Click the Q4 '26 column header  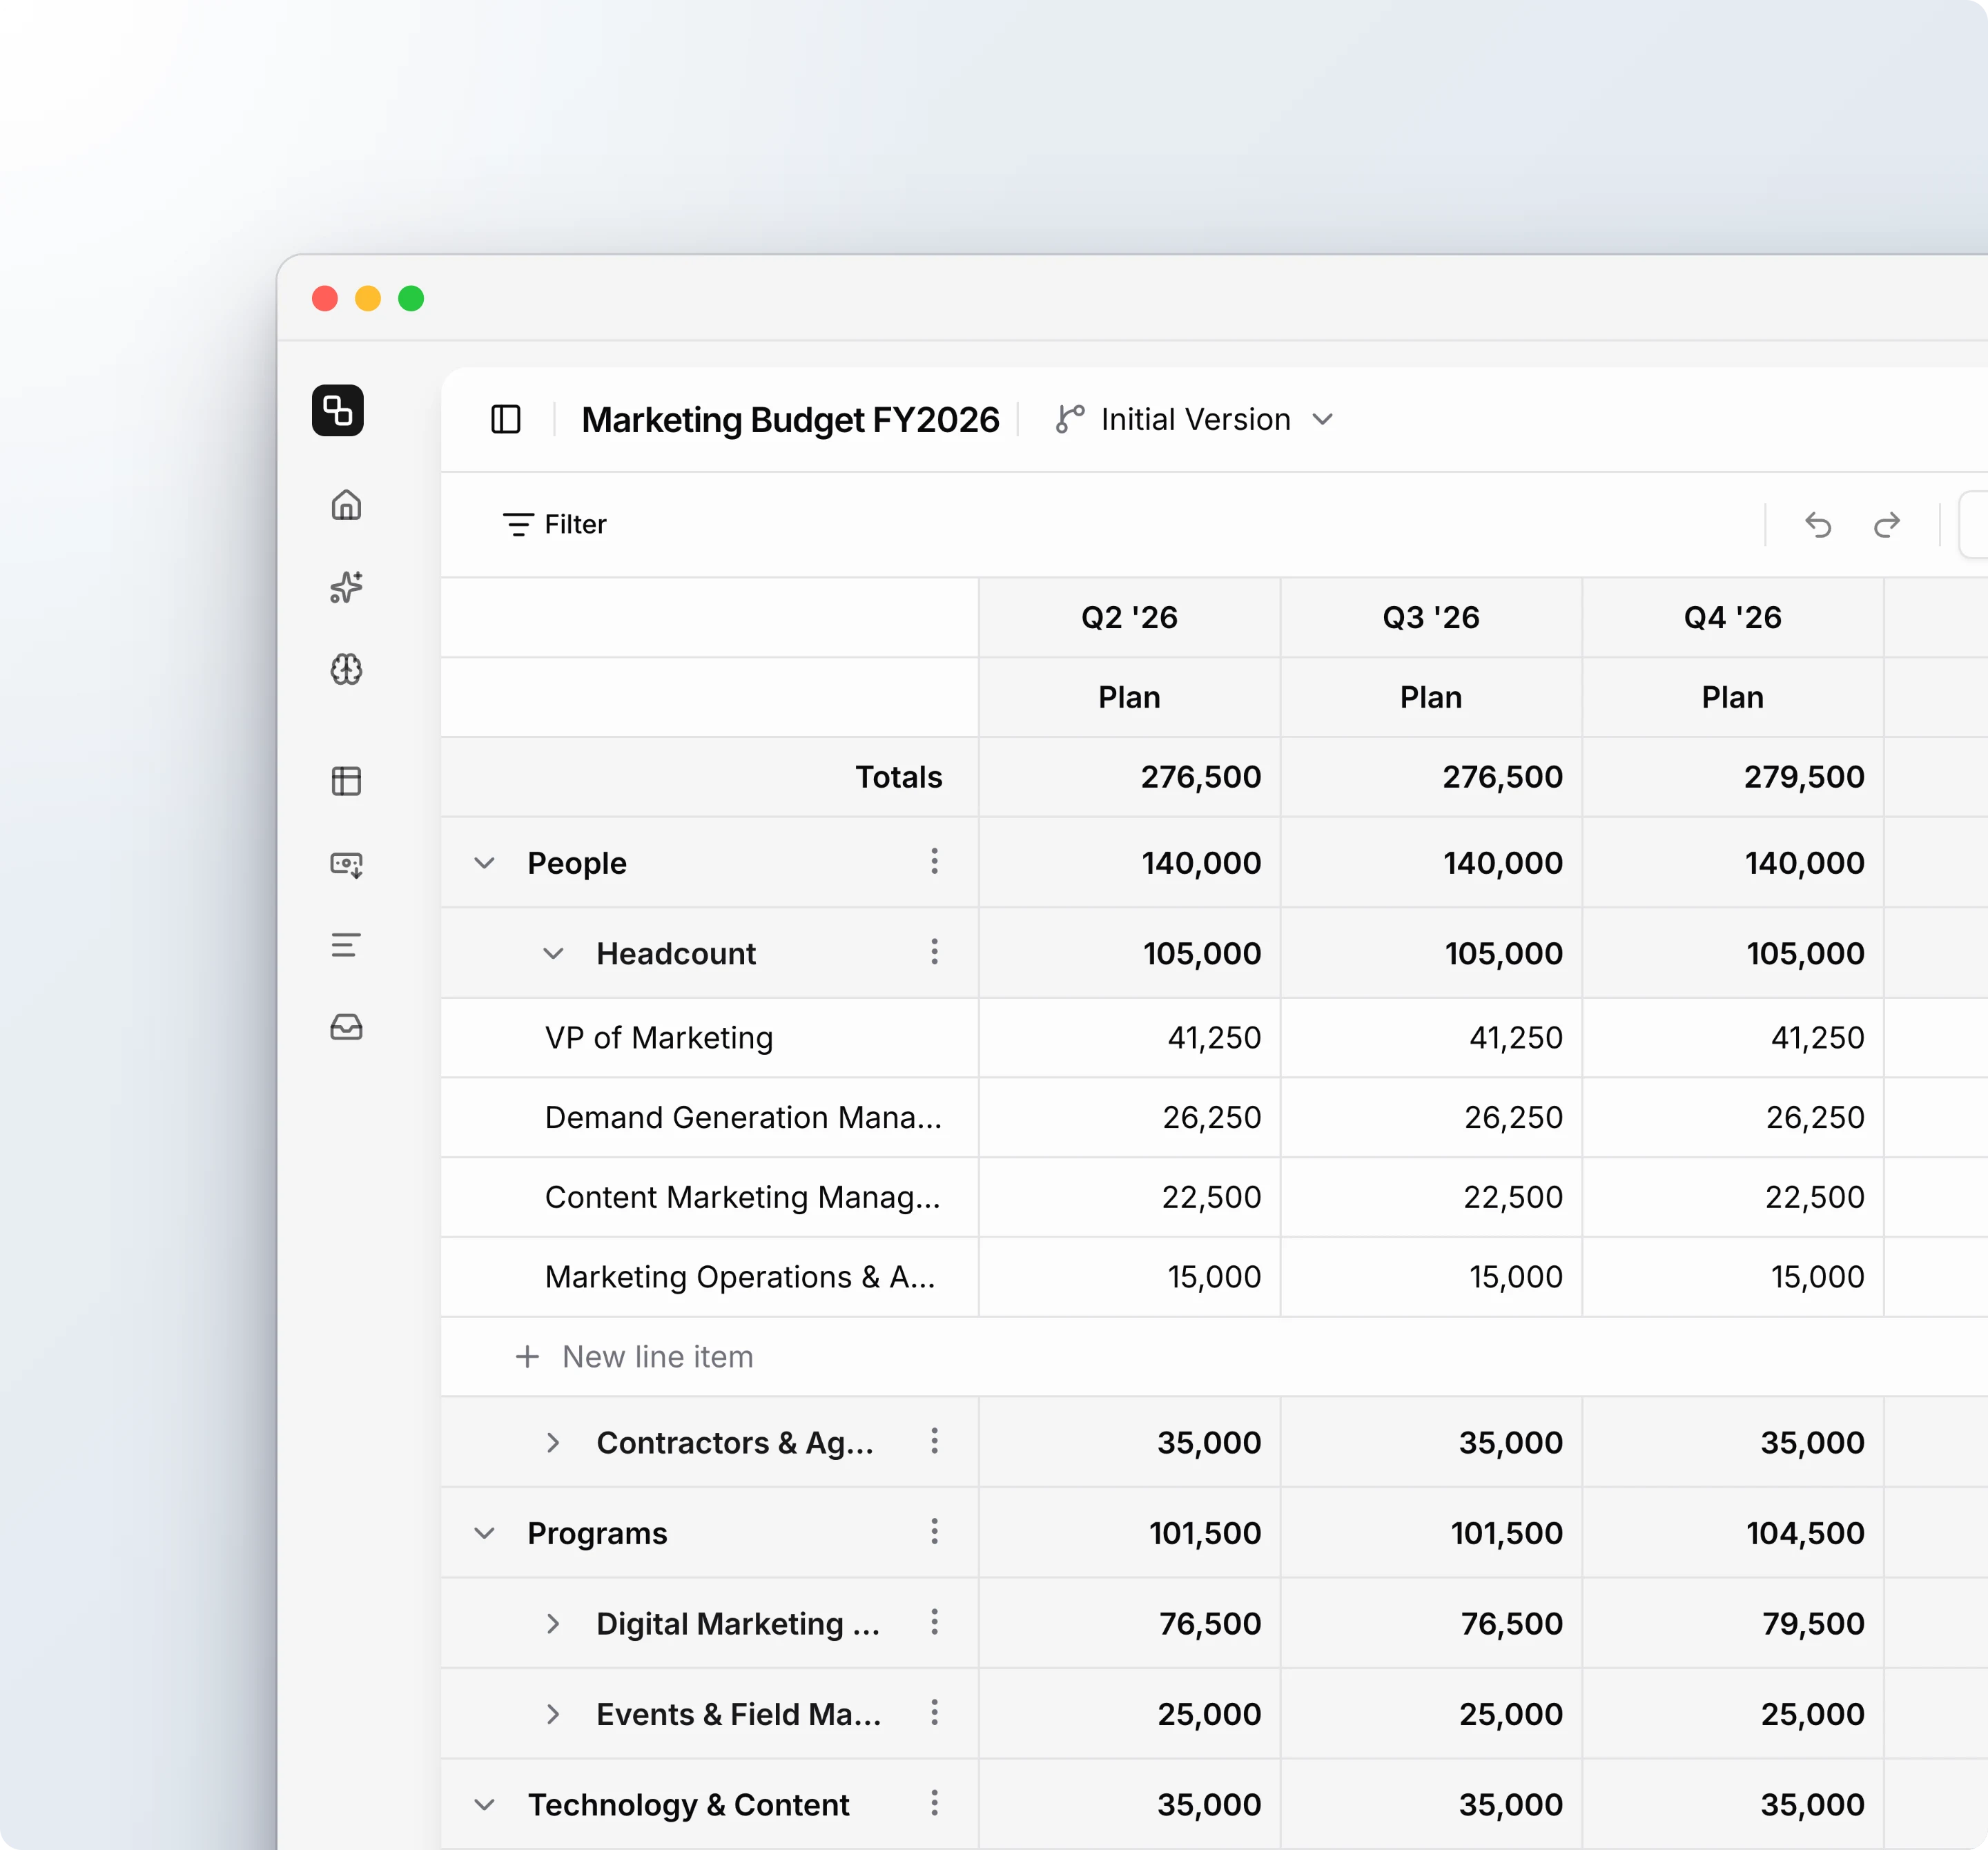click(x=1732, y=617)
